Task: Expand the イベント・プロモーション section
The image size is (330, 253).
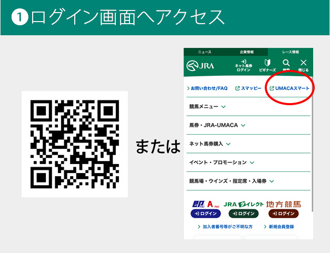Action: pos(222,163)
